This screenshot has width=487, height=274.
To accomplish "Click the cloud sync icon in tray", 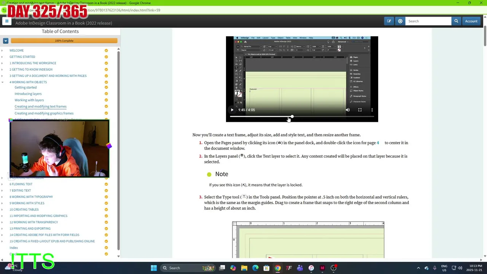I will pos(427,268).
